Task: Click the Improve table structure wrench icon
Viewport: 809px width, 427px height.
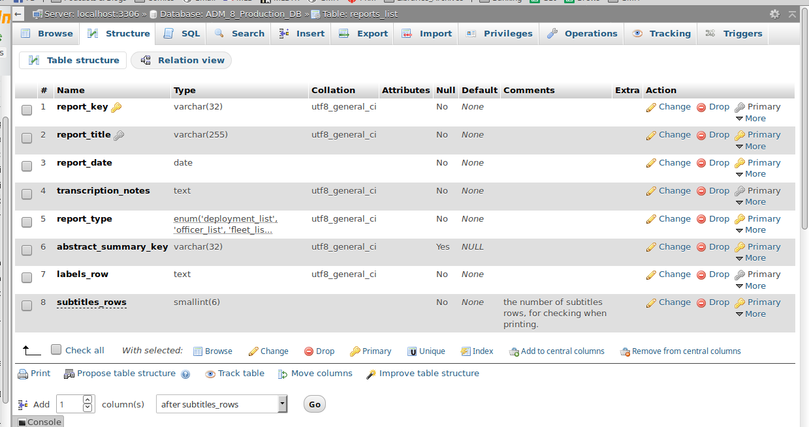Action: click(x=371, y=374)
